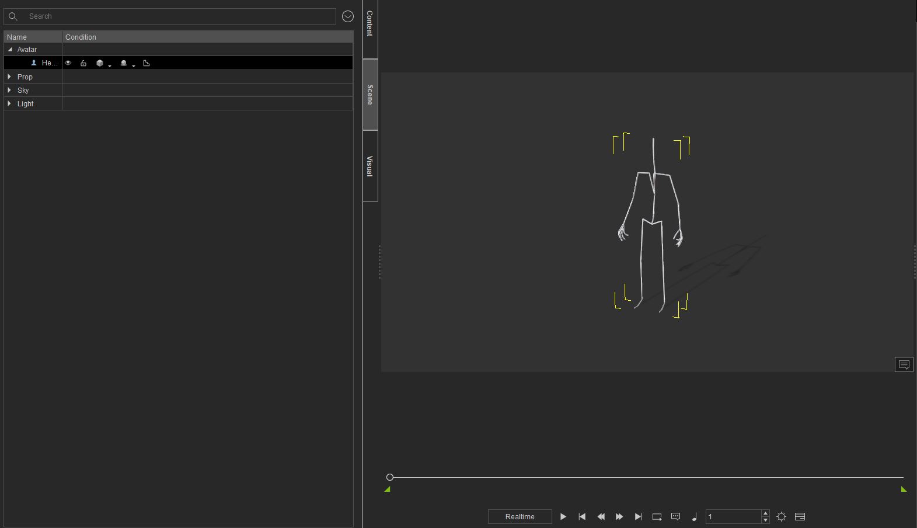This screenshot has height=528, width=917.
Task: Jump to the end frame
Action: (x=638, y=516)
